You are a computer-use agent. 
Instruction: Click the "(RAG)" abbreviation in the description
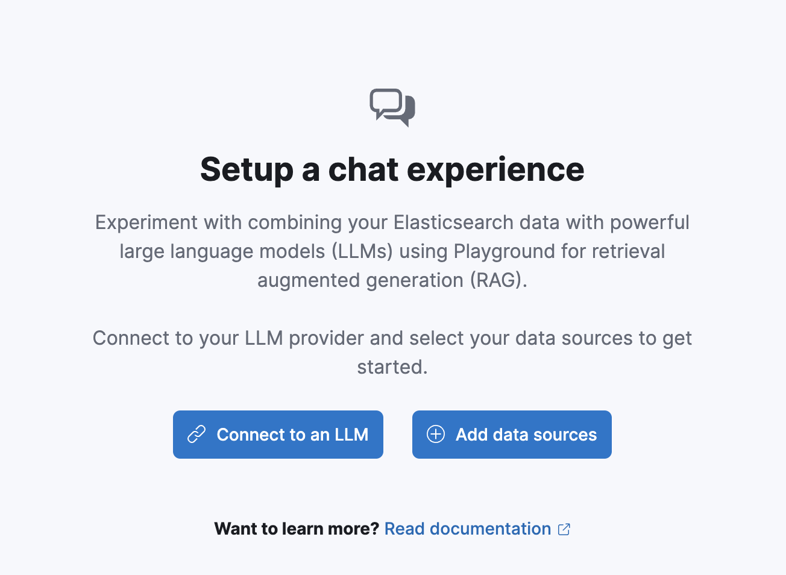498,280
